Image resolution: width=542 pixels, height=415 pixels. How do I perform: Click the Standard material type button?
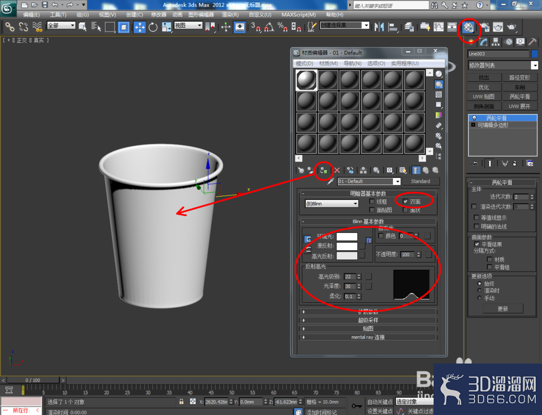421,181
